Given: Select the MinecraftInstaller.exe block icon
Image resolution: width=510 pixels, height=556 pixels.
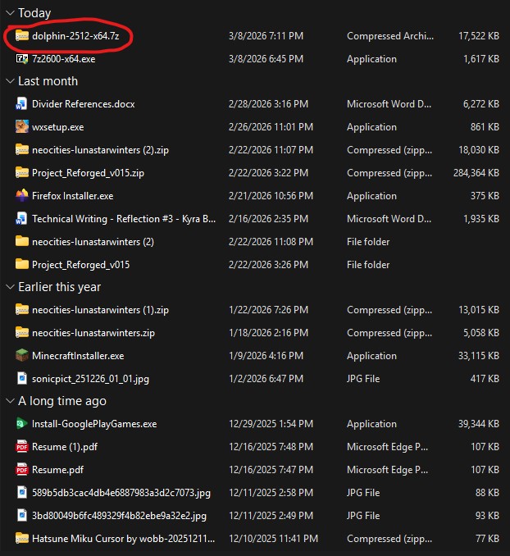Looking at the screenshot, I should coord(22,356).
